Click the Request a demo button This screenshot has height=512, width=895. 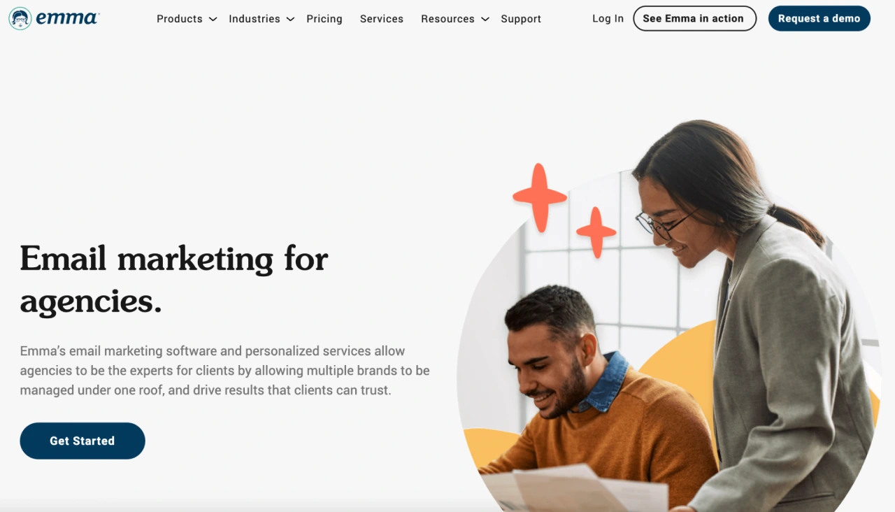(819, 19)
